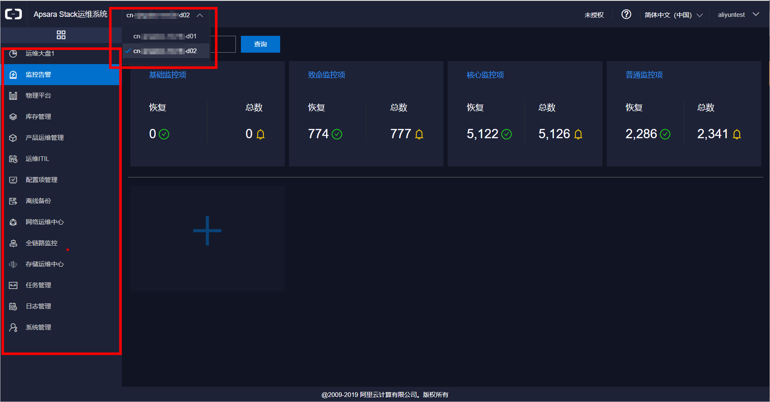
Task: Click the 物理平台 bar chart icon
Action: pos(13,96)
